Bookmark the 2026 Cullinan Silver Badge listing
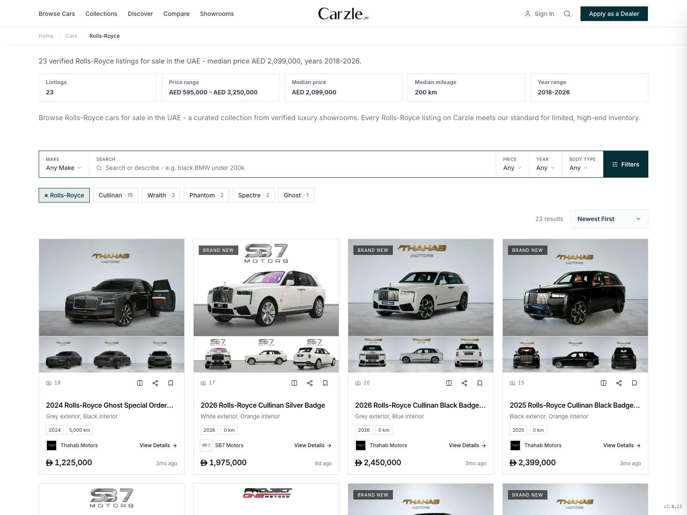 tap(325, 383)
